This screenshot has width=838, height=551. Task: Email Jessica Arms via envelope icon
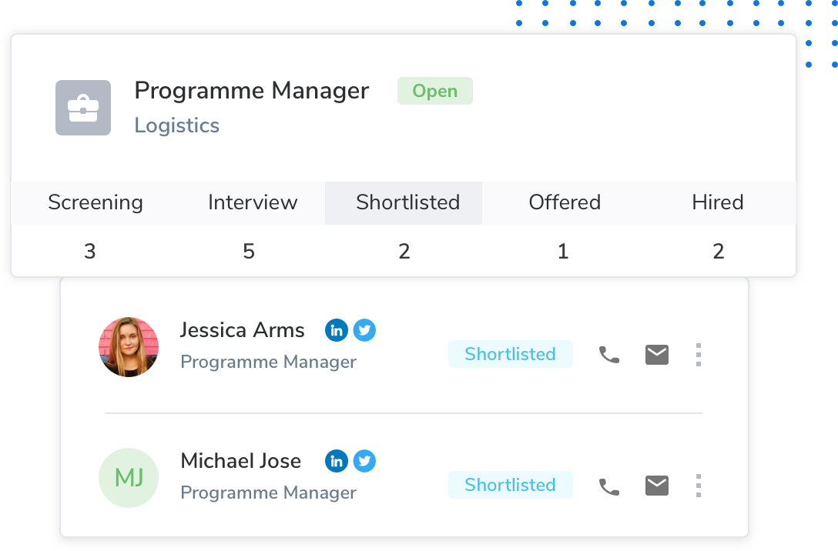pos(657,355)
